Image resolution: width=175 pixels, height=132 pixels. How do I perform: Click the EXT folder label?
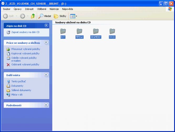pyautogui.click(x=63, y=37)
